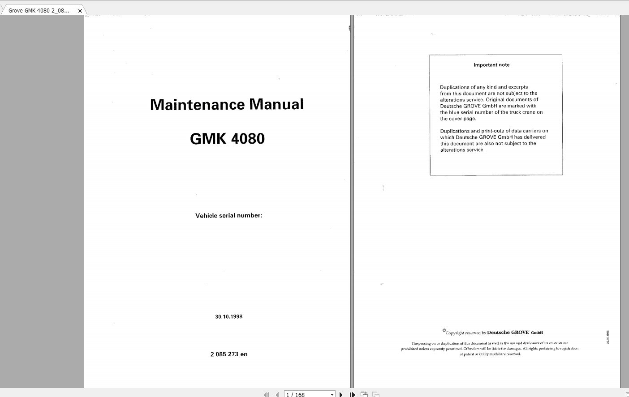Viewport: 629px width, 397px height.
Task: Select the Vehicle serial number text
Action: pyautogui.click(x=228, y=215)
